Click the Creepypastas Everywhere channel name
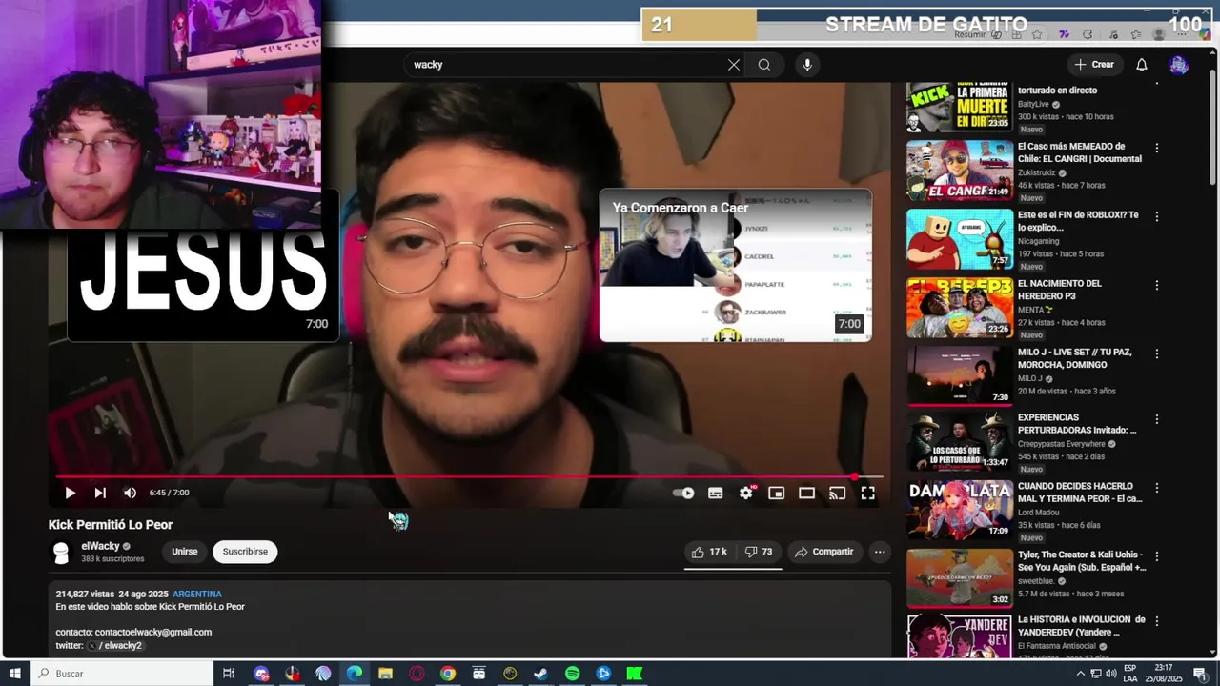 point(1062,444)
